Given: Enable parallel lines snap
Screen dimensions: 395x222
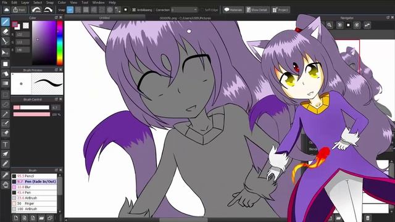Looking at the screenshot, I should coord(78,10).
